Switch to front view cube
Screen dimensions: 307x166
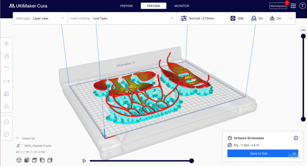(x=27, y=160)
